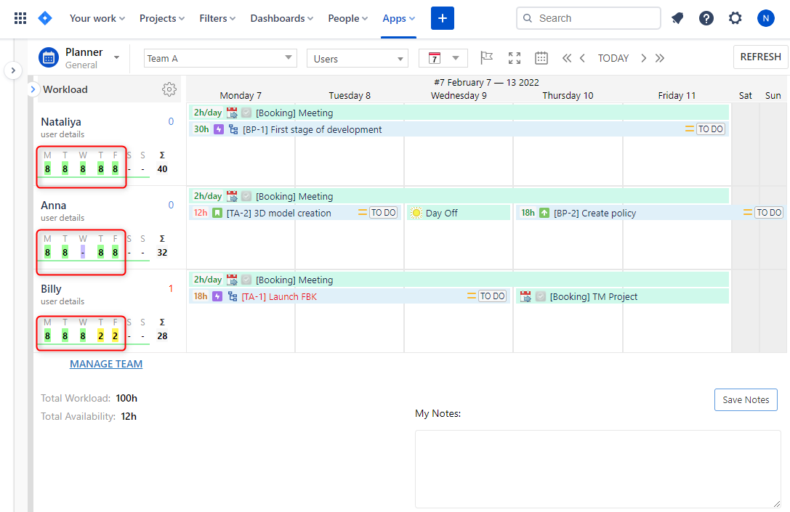The image size is (790, 512).
Task: Click hierarchy icon on First stage of development task
Action: (x=233, y=129)
